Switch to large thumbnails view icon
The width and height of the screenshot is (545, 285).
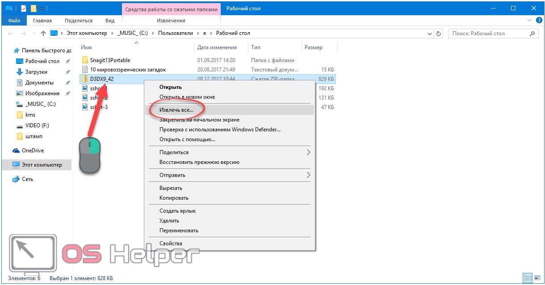pos(537,278)
